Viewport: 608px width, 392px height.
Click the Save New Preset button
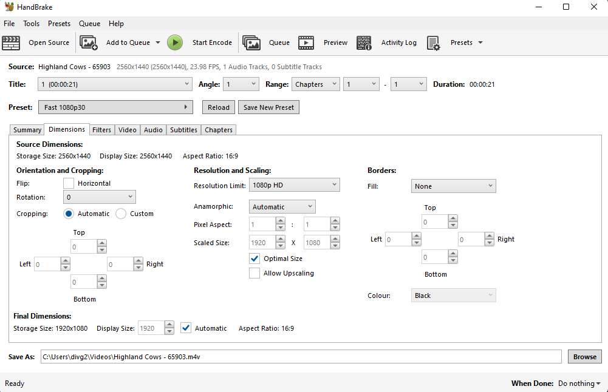coord(268,107)
